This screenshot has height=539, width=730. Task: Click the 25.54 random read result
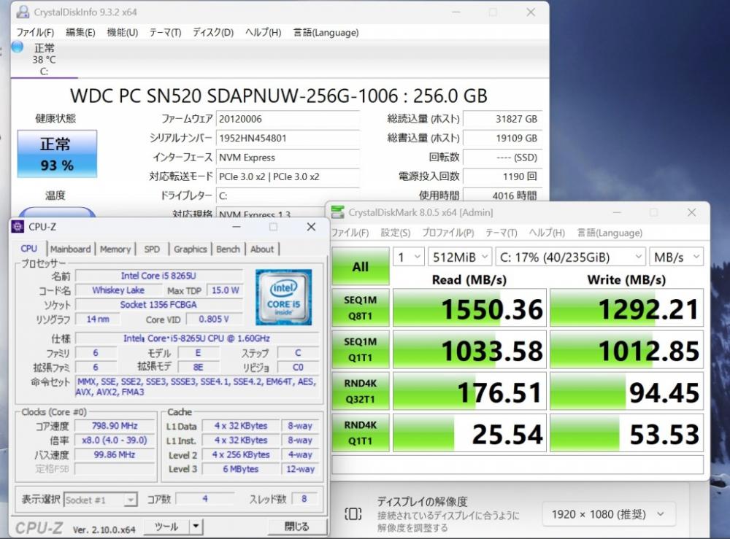point(469,433)
